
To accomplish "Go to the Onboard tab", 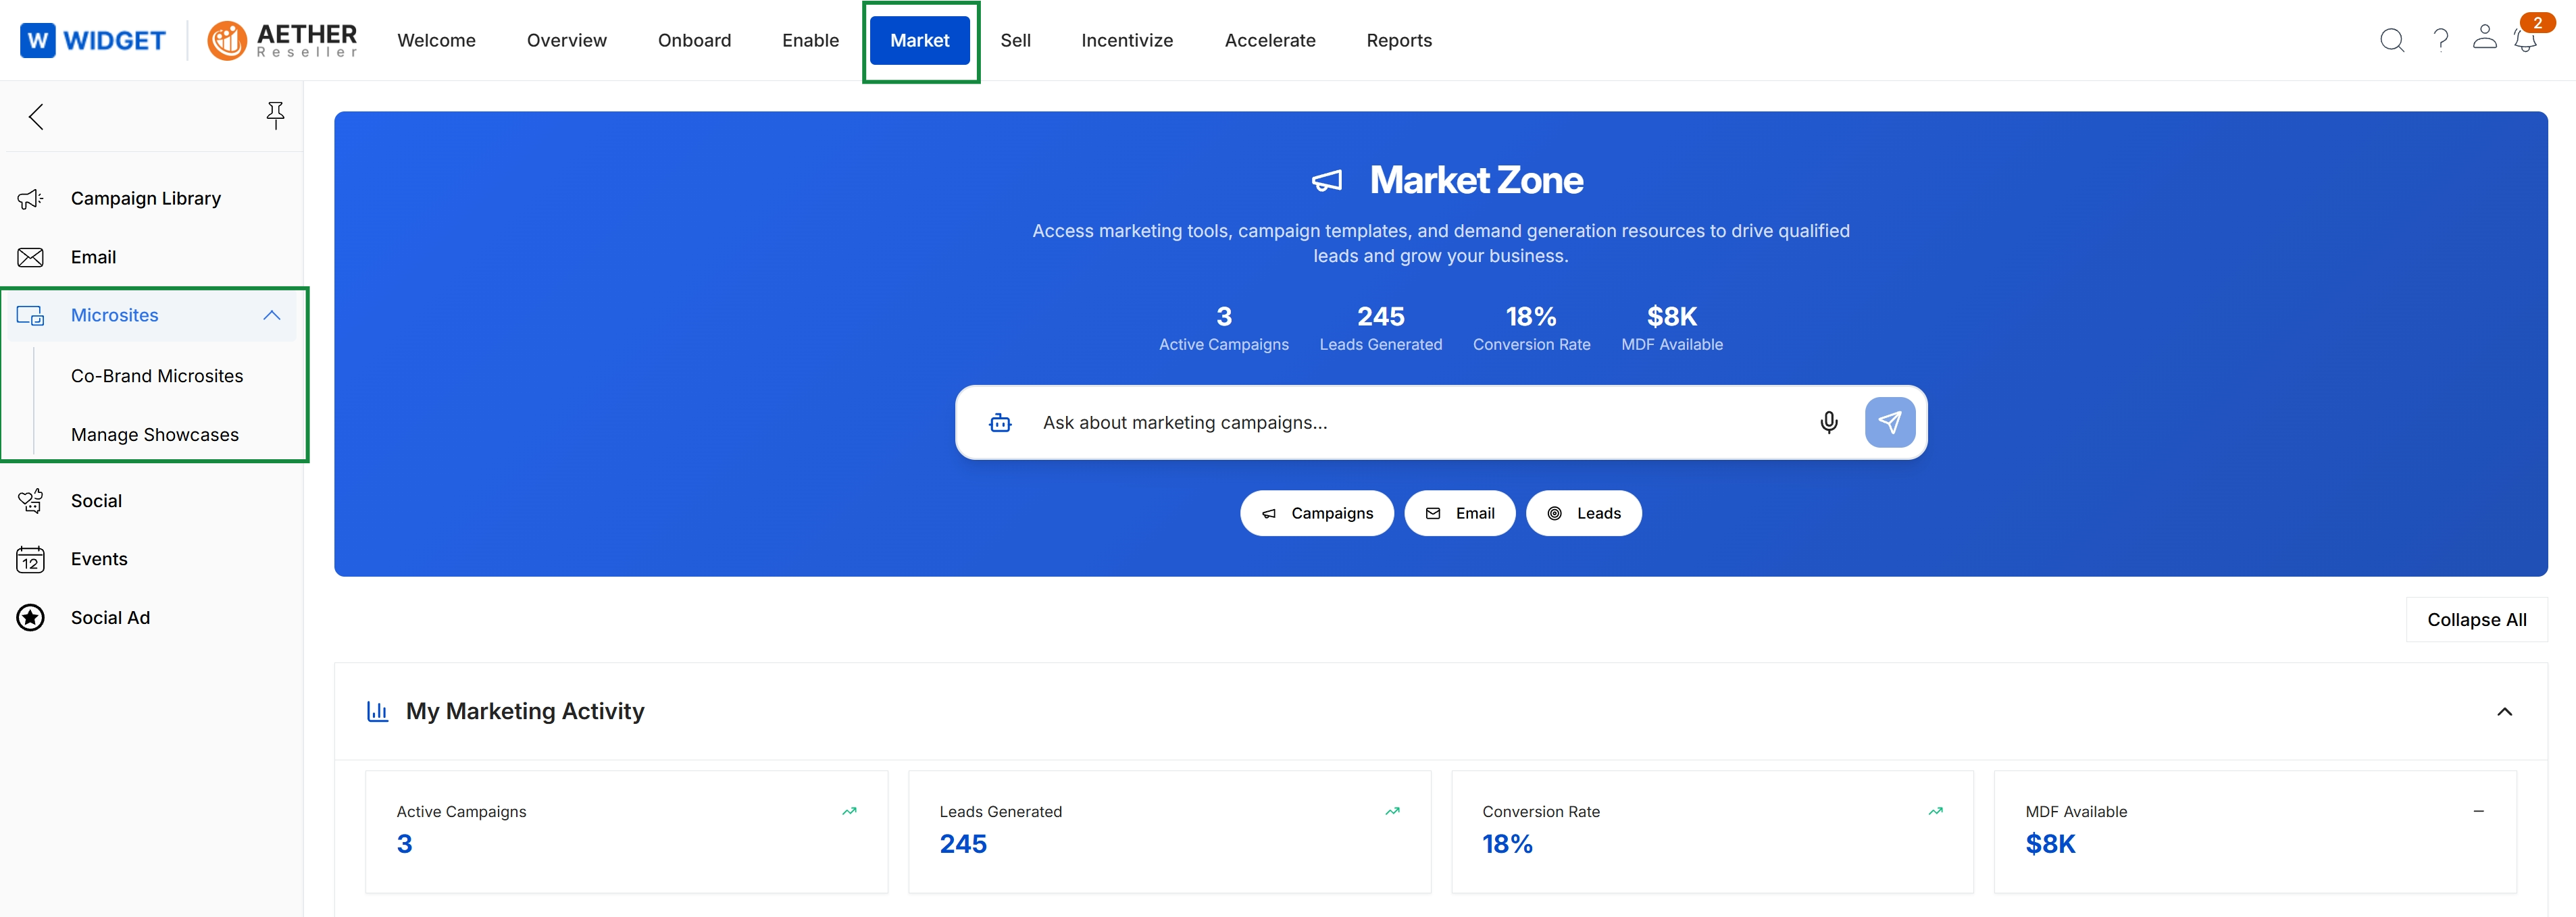I will (x=694, y=40).
